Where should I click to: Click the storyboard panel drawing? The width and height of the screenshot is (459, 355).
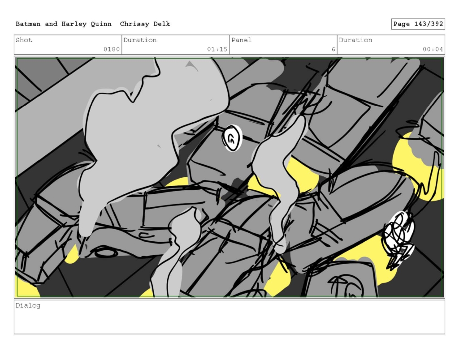(x=229, y=177)
